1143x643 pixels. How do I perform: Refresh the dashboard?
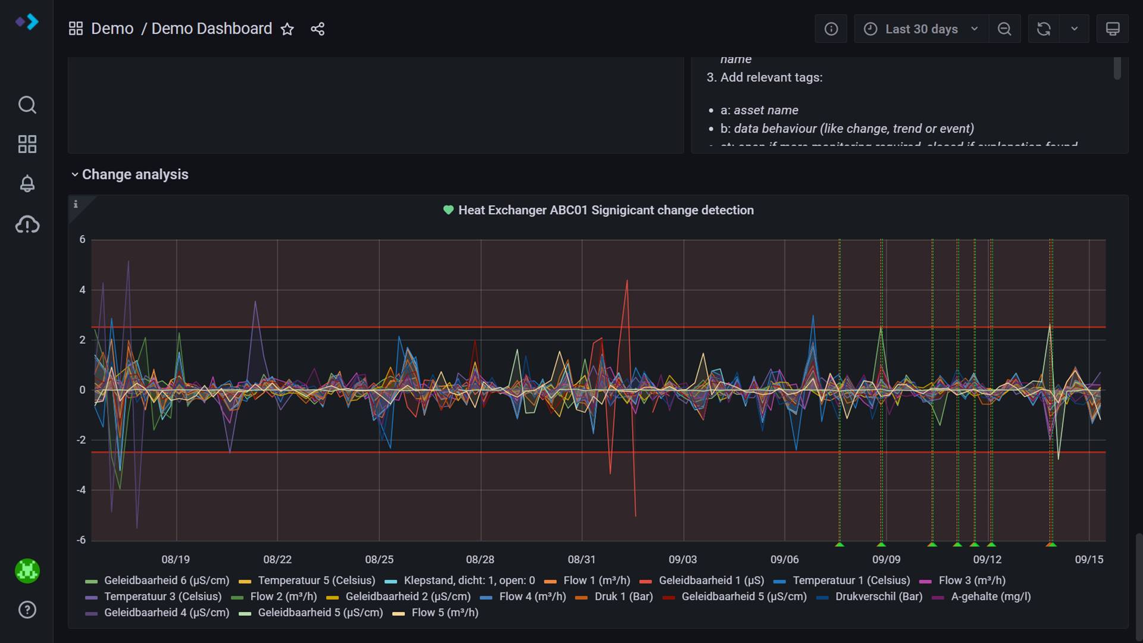(x=1044, y=29)
